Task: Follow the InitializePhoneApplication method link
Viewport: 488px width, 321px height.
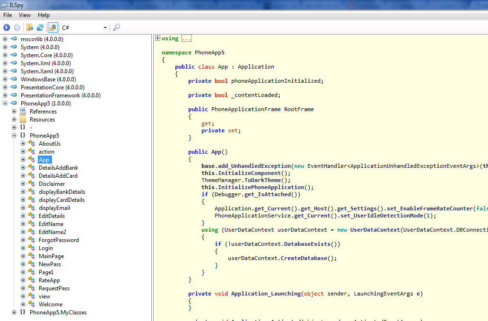Action: click(261, 187)
